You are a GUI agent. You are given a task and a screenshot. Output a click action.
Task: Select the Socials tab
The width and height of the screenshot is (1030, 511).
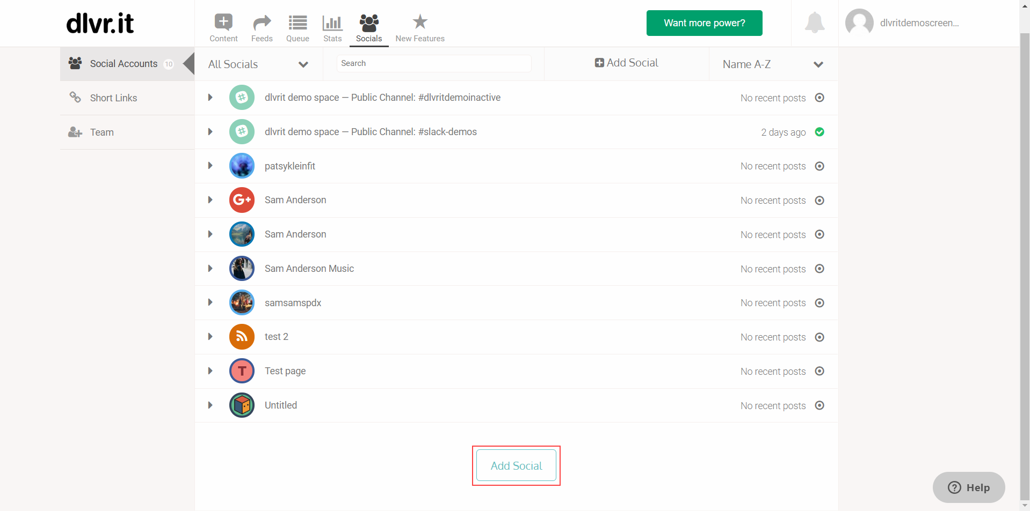click(369, 28)
